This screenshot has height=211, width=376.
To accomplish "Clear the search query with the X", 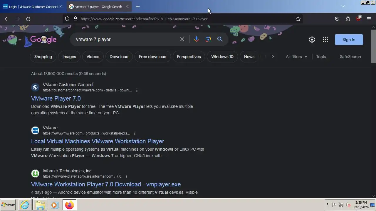I will (x=182, y=39).
